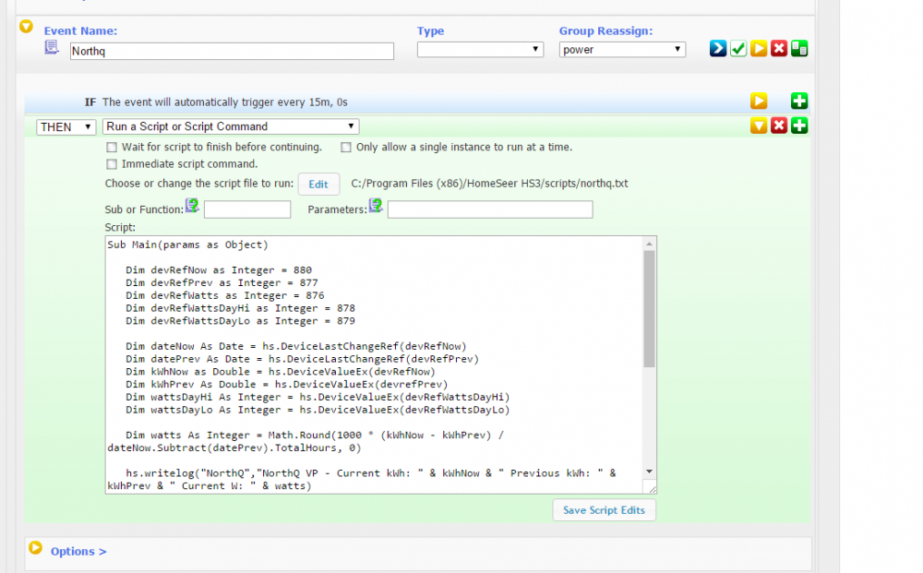The height and width of the screenshot is (573, 923).
Task: Add an action with the THEN row plus icon
Action: pyautogui.click(x=799, y=125)
